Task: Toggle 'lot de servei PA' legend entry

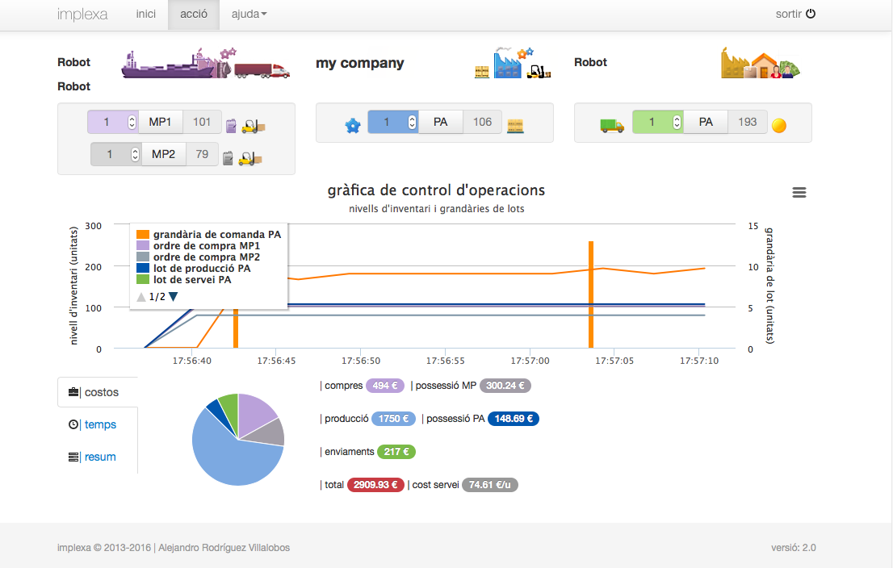Action: [x=192, y=279]
